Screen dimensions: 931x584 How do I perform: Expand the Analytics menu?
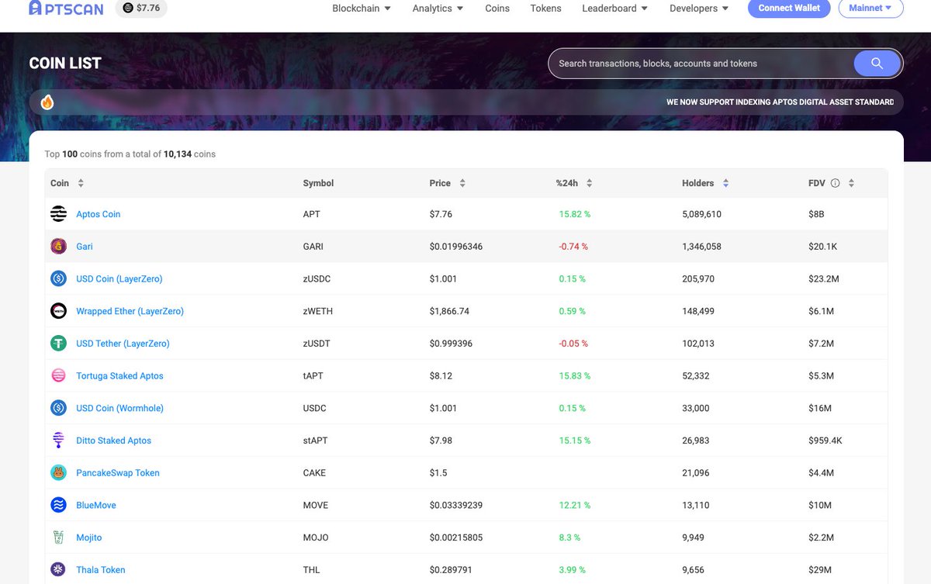pyautogui.click(x=438, y=9)
